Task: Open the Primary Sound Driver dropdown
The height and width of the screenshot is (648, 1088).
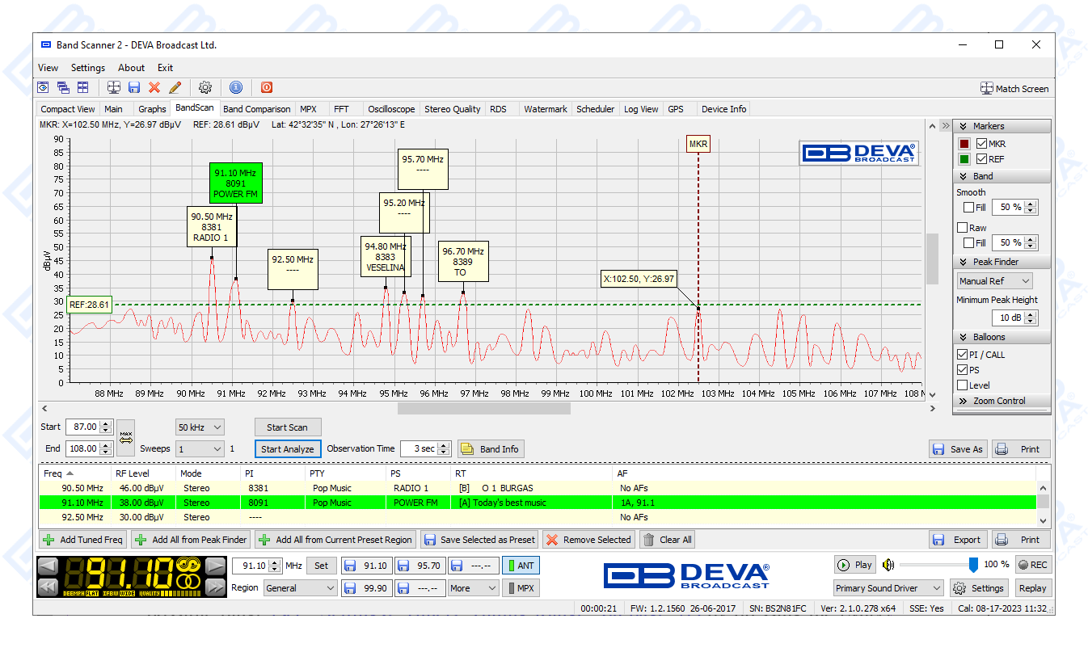Action: 888,588
